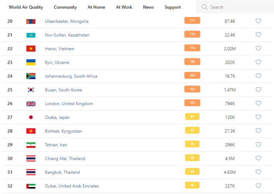Click the yellow 90 AQI badge for Dubai

(x=192, y=185)
